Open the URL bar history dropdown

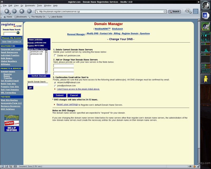(x=165, y=12)
